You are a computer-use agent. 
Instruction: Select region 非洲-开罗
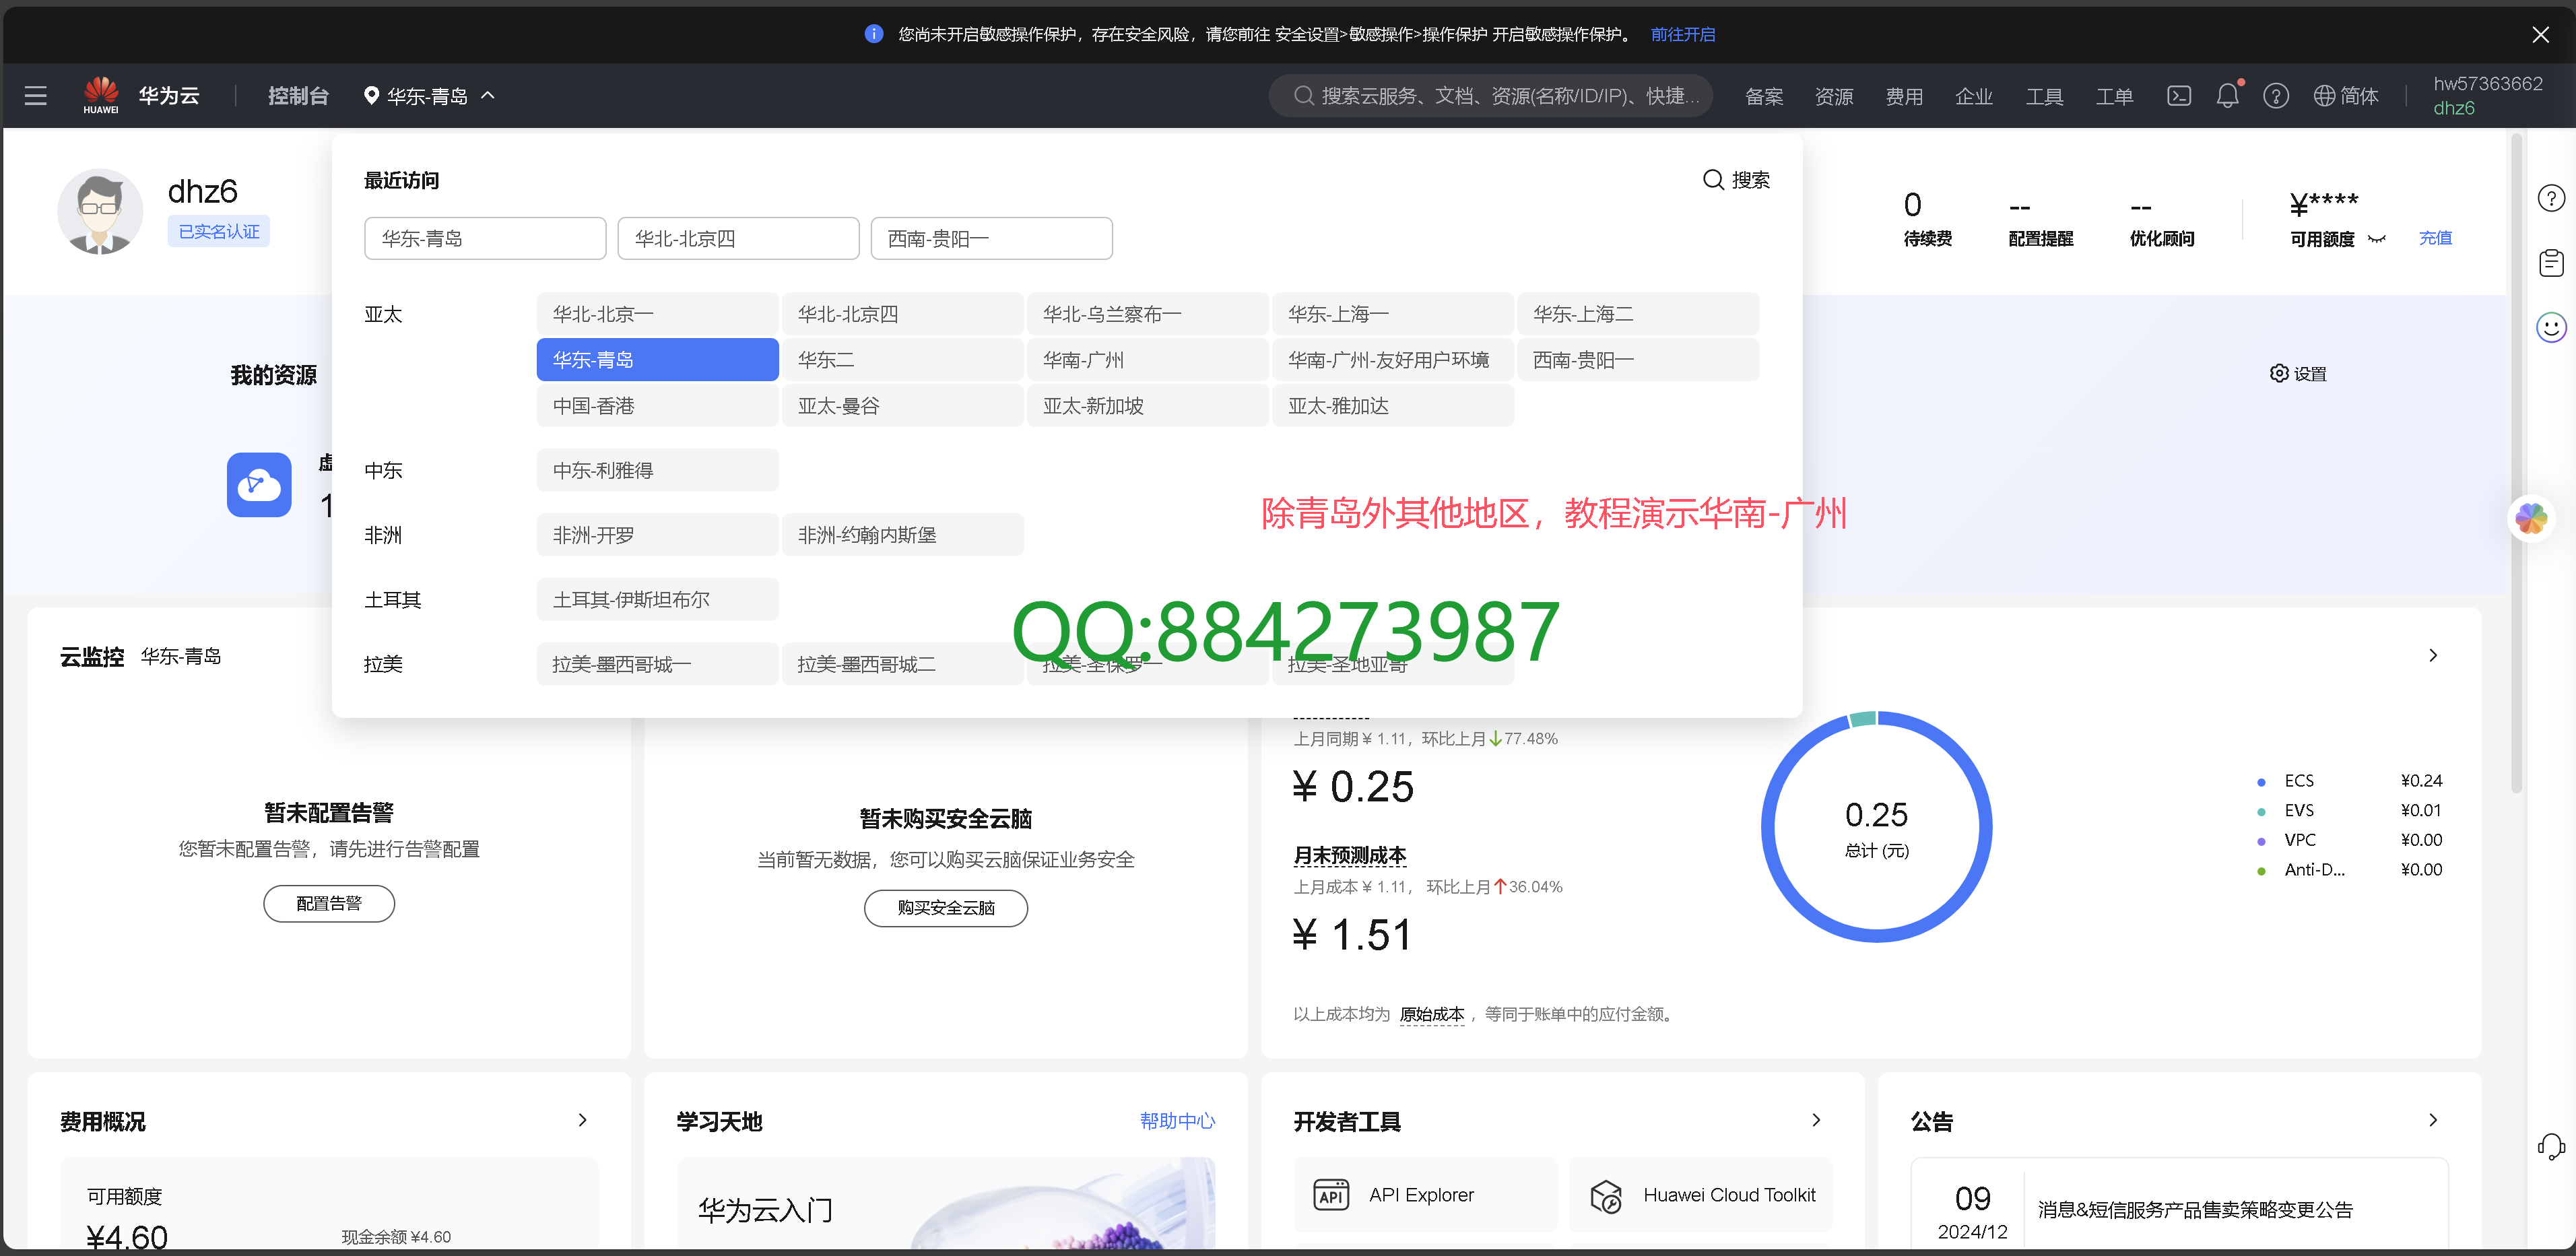[x=657, y=535]
